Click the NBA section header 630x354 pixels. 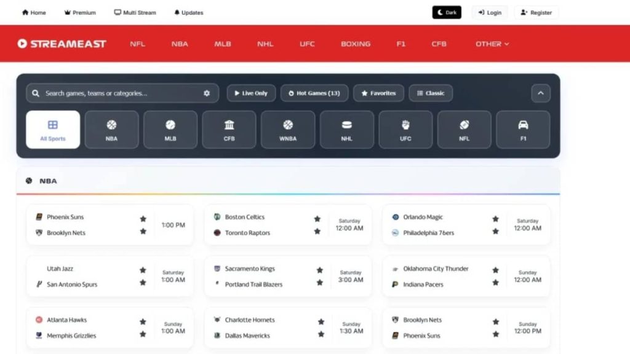(x=288, y=181)
